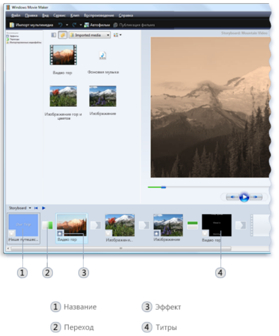279x336 pixels.
Task: Toggle the highlighted tasks pane button
Action: coord(63,35)
